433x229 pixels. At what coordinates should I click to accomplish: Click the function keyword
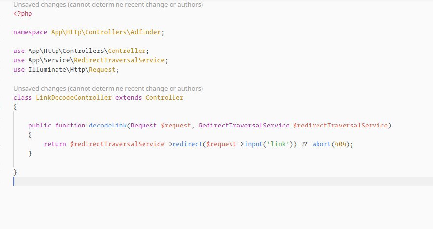tap(70, 126)
